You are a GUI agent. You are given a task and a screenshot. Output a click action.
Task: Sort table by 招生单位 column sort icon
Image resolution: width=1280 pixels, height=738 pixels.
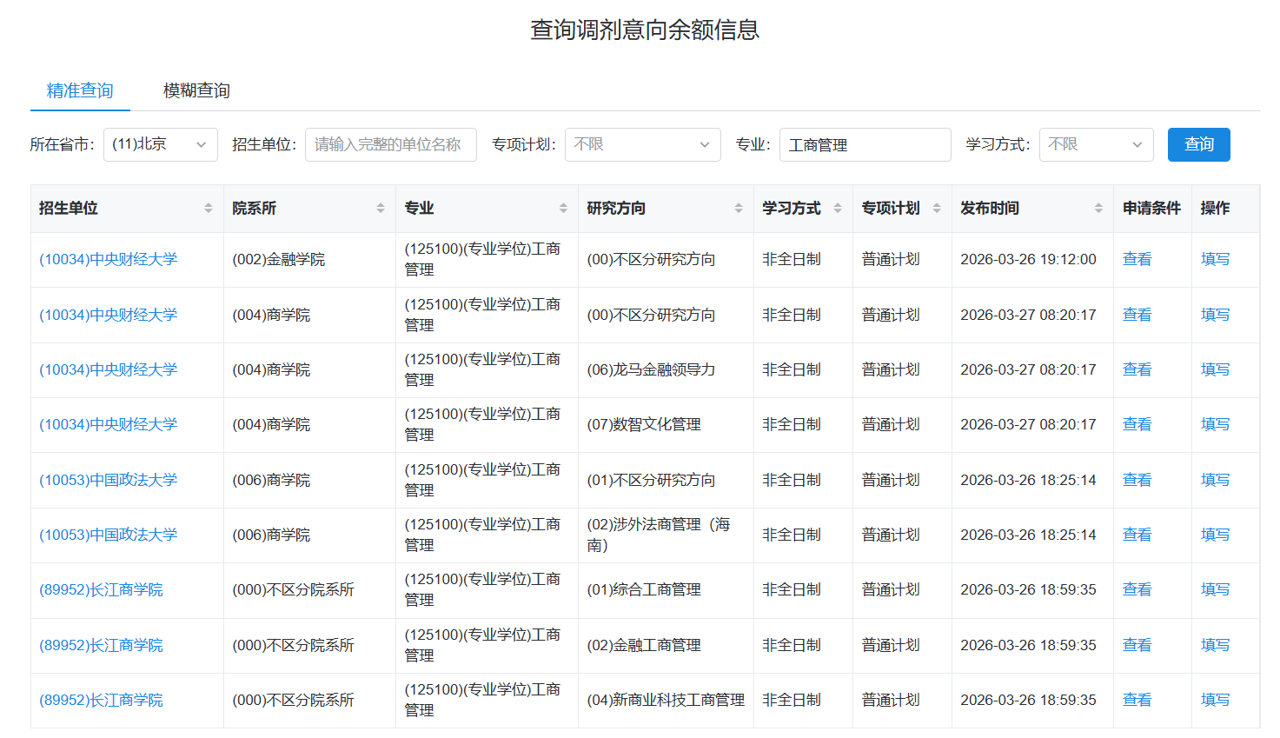point(209,209)
